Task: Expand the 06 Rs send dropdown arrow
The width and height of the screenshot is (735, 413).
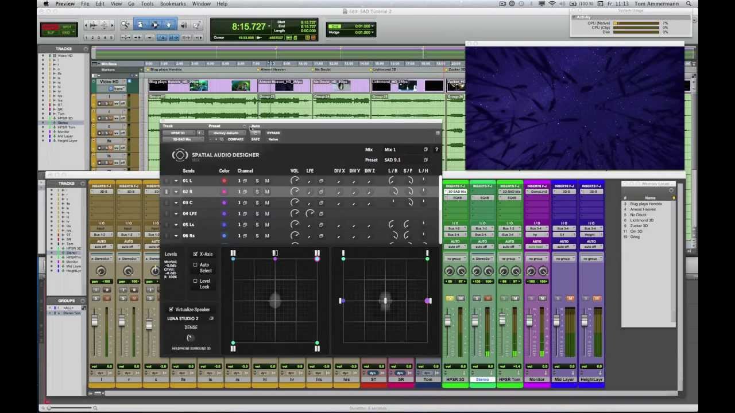Action: 176,236
